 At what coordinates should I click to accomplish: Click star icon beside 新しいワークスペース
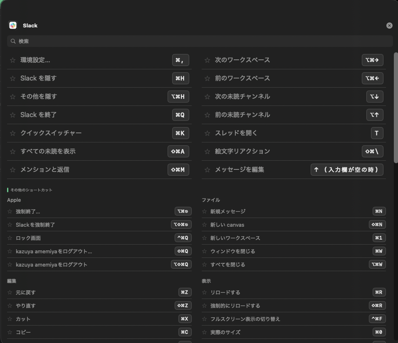[204, 238]
